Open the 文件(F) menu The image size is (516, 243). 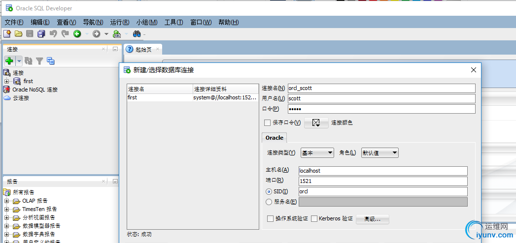(14, 22)
